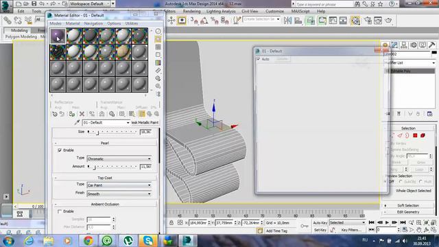Image resolution: width=439 pixels, height=247 pixels.
Task: Select Element sub-object level red cube
Action: click(x=423, y=136)
